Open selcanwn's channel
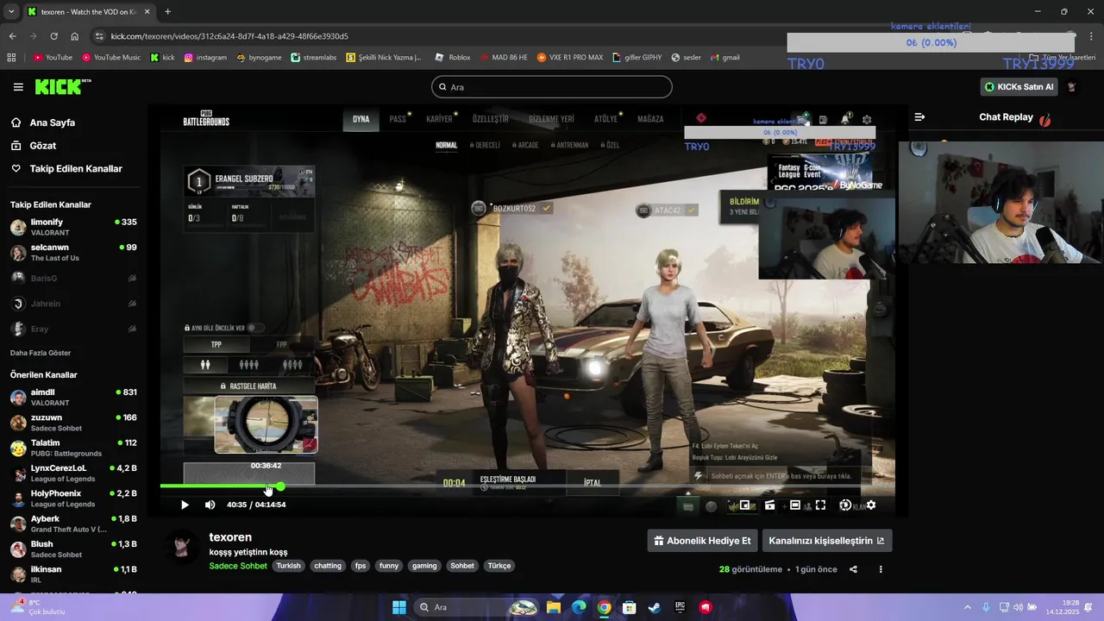 (73, 253)
